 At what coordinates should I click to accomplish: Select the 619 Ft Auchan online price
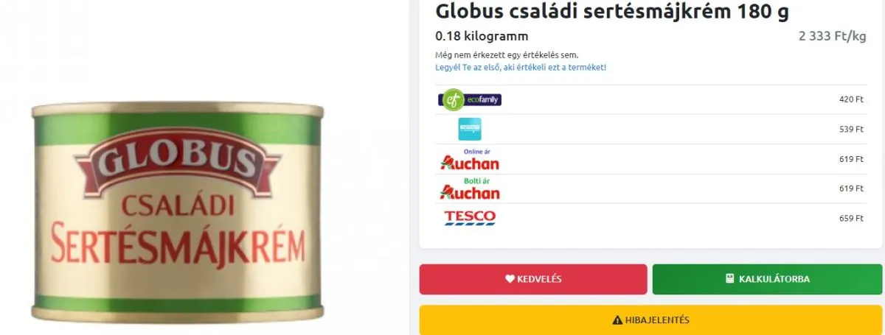[x=851, y=159]
